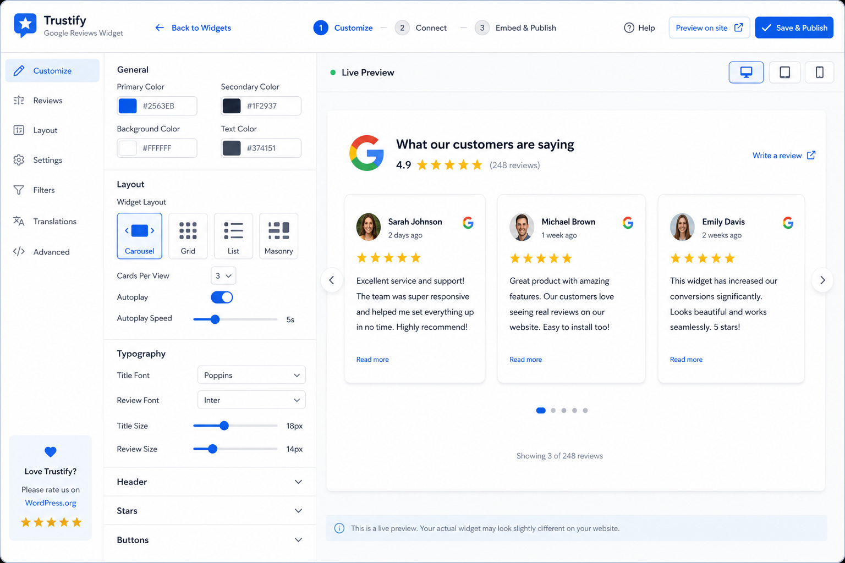Viewport: 845px width, 563px height.
Task: Click the external link icon in Preview on site
Action: [738, 27]
